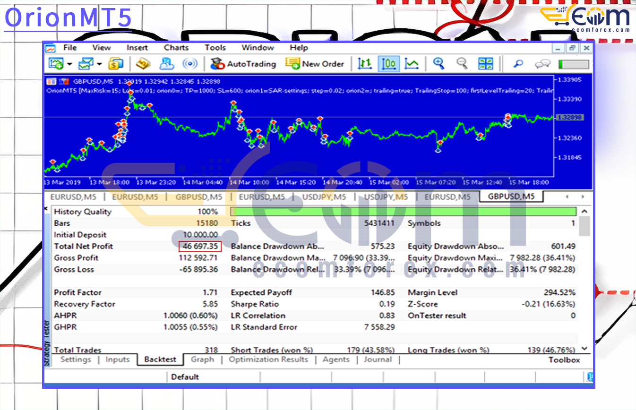Click the Default profile in status bar
Screen dimensions: 636x410
point(185,377)
